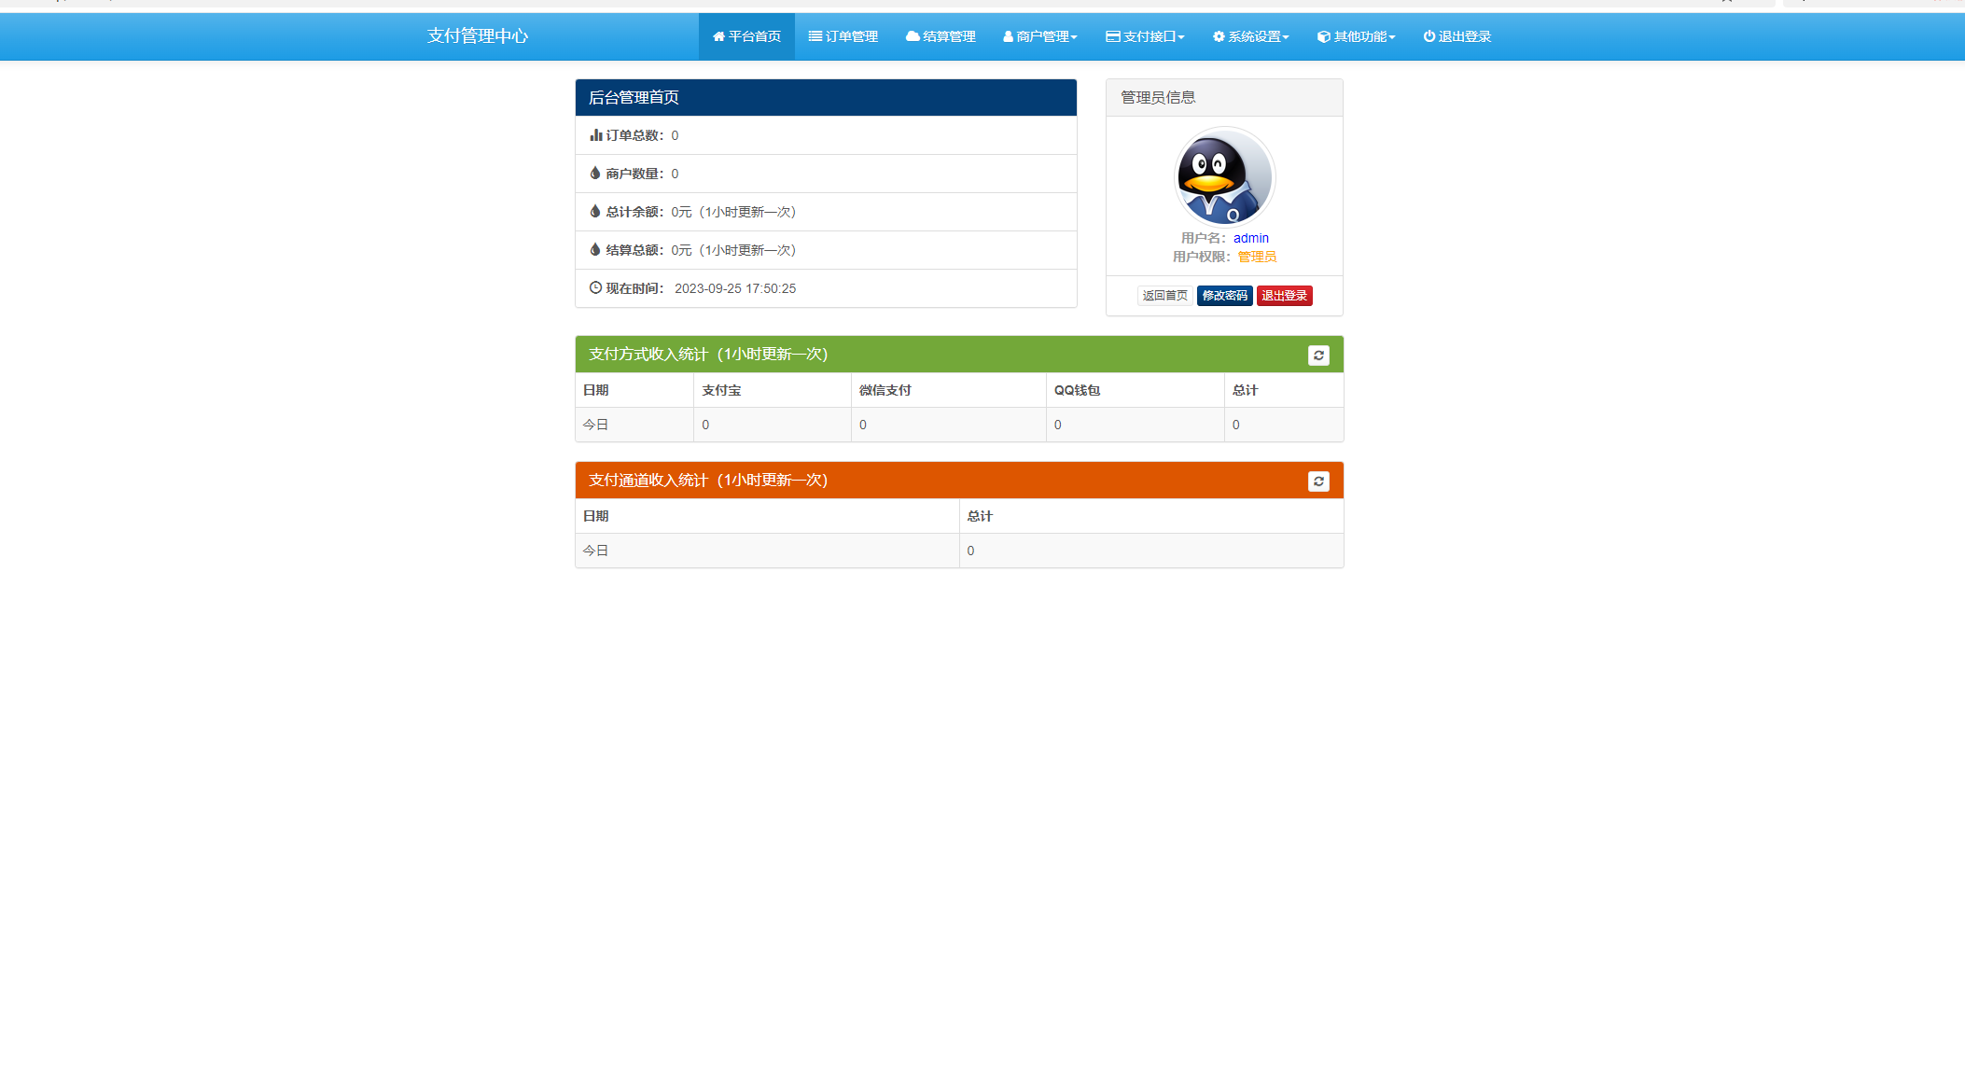This screenshot has width=1965, height=1088.
Task: Click the 支付管理中心 brand title
Action: point(477,36)
